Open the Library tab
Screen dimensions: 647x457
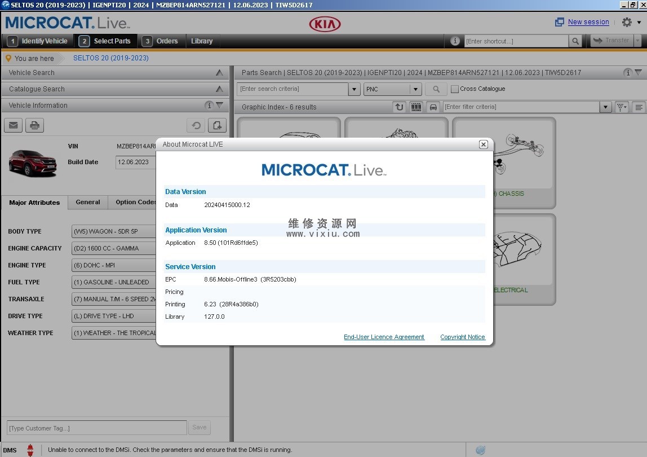click(x=202, y=41)
